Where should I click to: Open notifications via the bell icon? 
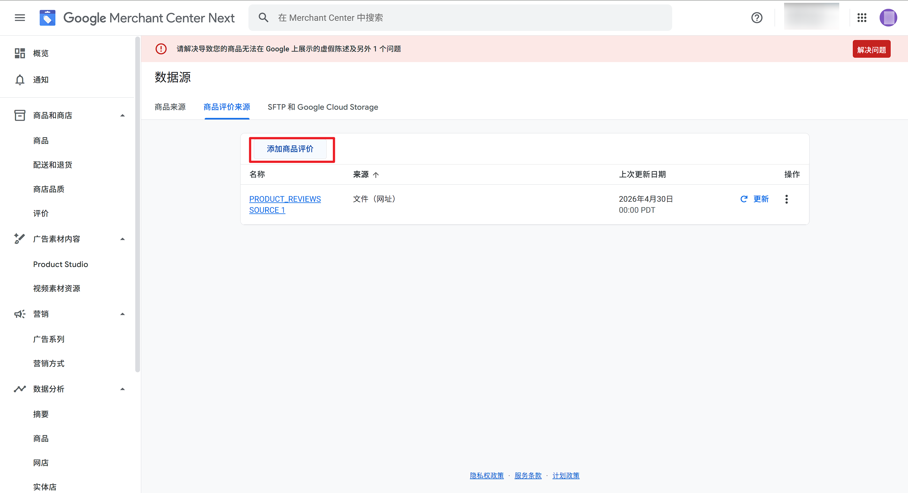tap(20, 80)
